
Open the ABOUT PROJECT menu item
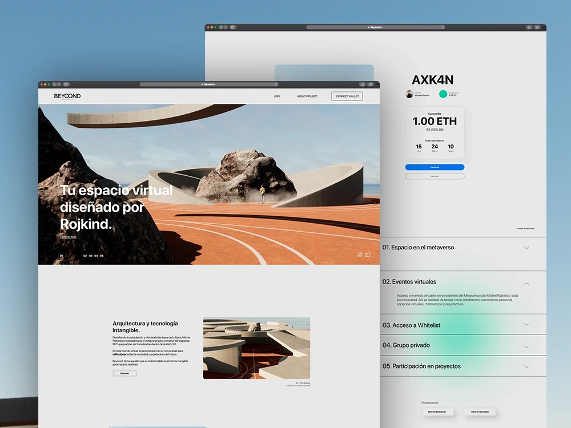click(x=307, y=96)
